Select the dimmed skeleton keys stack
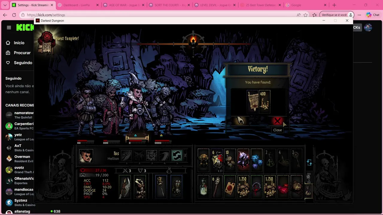 (296, 160)
